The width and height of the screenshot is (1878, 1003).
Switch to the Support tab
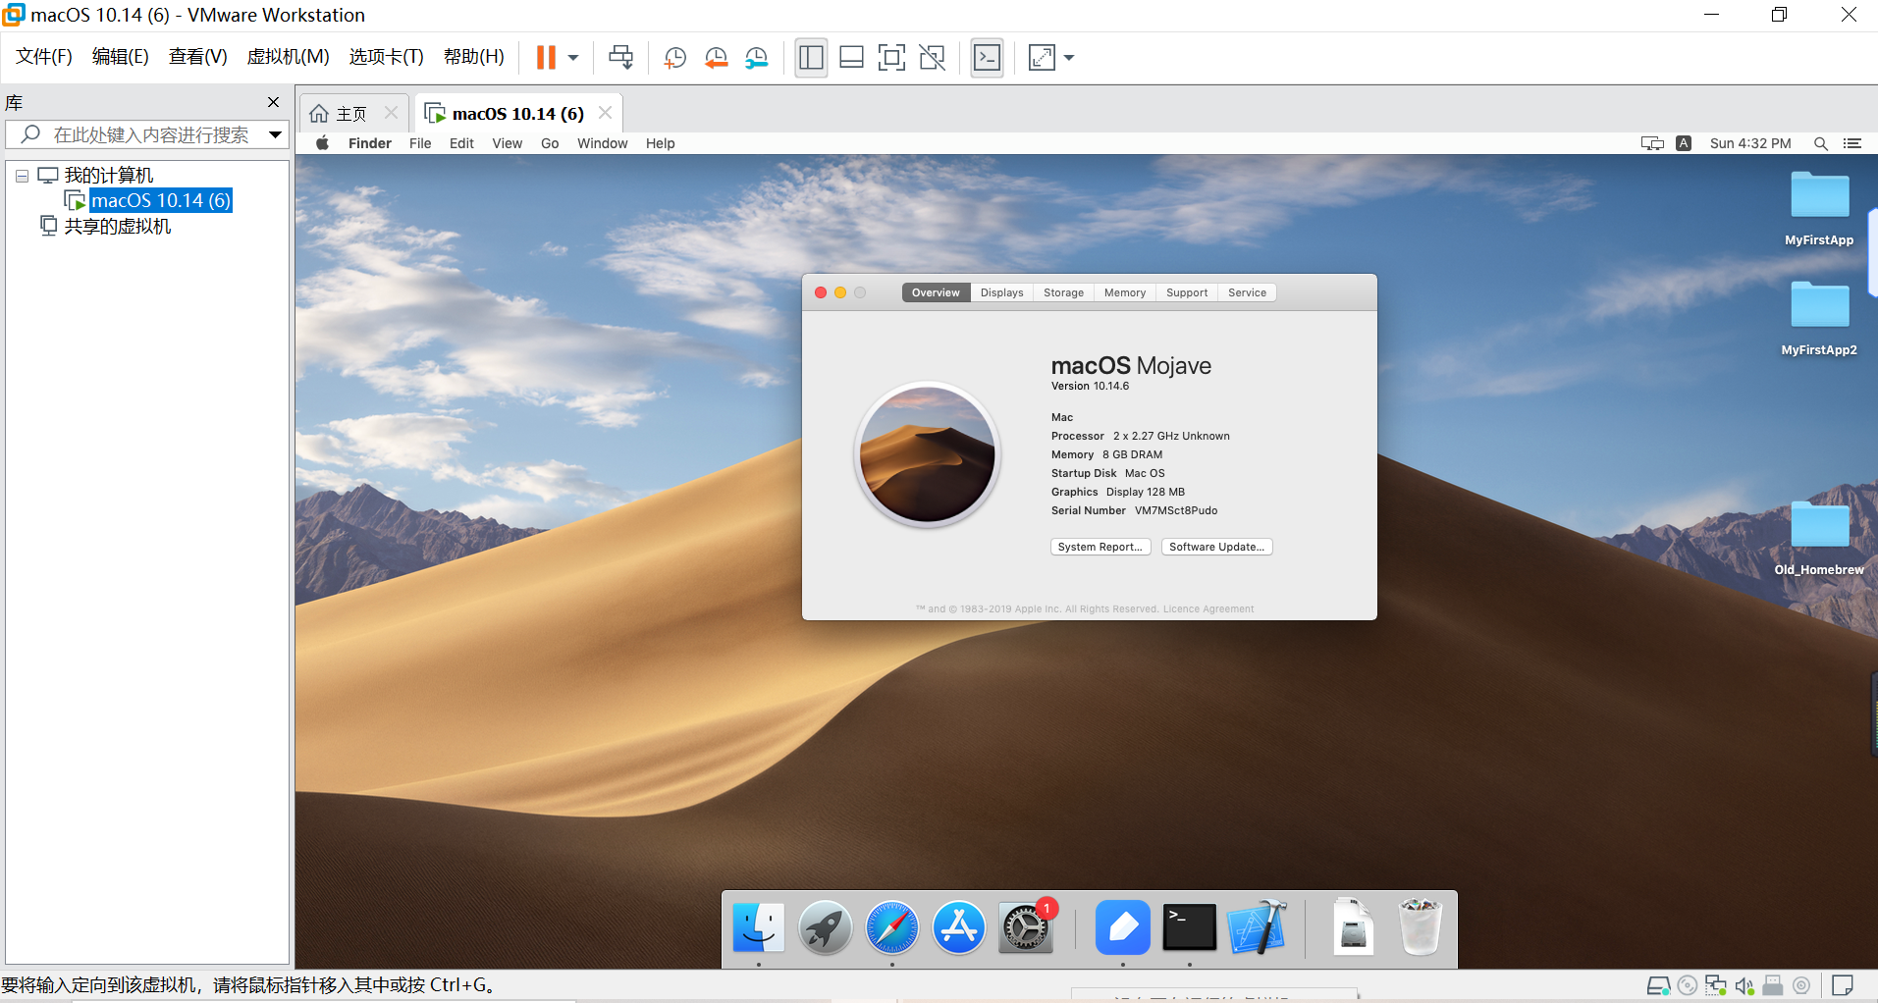[x=1187, y=292]
